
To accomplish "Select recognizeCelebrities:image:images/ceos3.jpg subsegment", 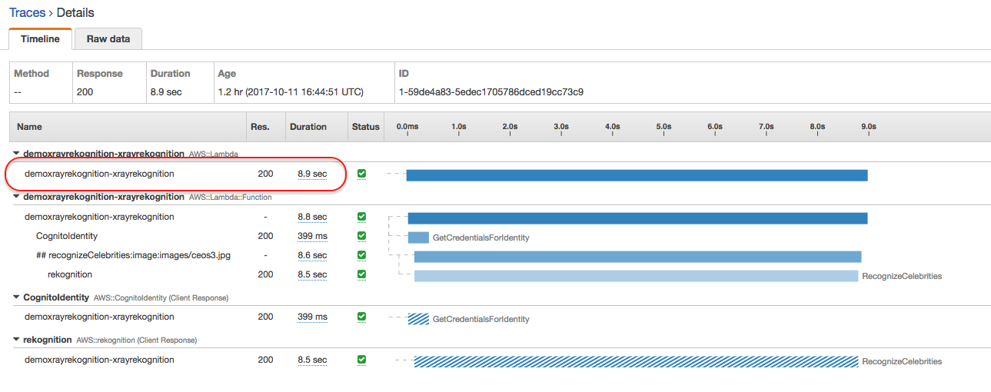I will point(133,255).
